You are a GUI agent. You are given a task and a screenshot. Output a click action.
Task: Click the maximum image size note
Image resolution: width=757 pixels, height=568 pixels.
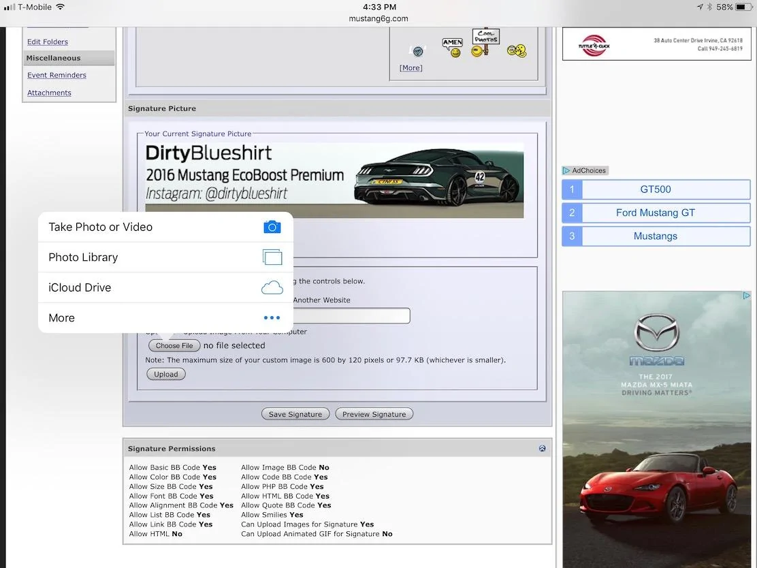tap(325, 360)
